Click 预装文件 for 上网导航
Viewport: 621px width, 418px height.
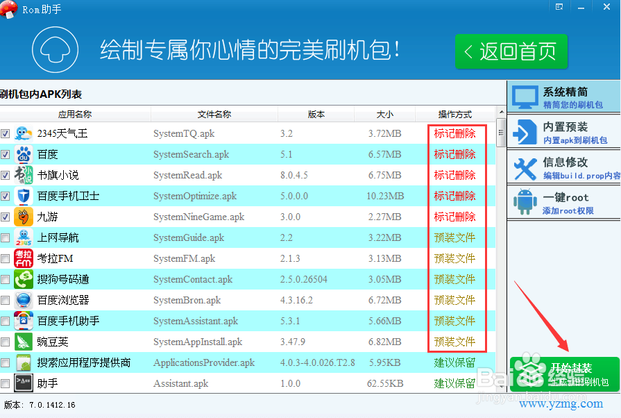[454, 237]
